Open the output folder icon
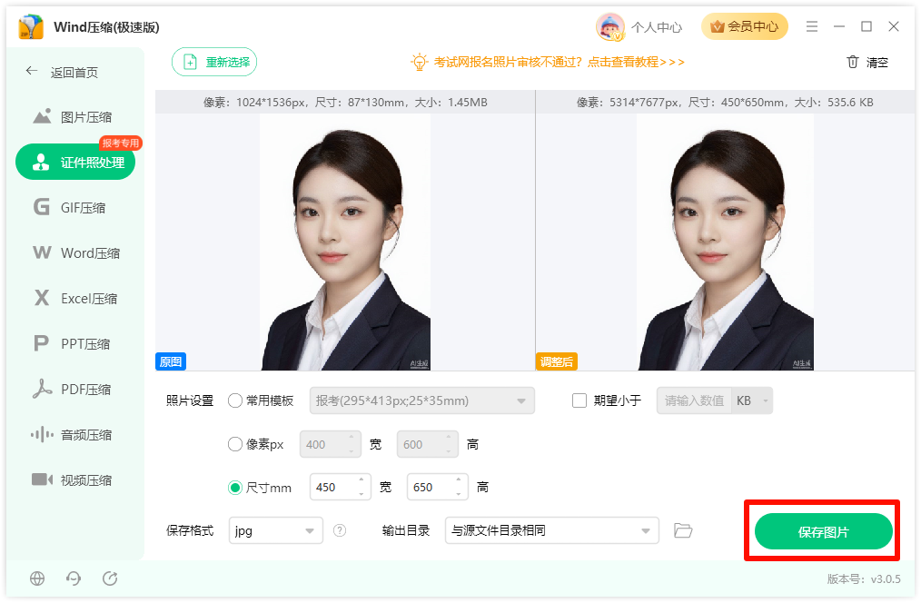 [x=682, y=530]
